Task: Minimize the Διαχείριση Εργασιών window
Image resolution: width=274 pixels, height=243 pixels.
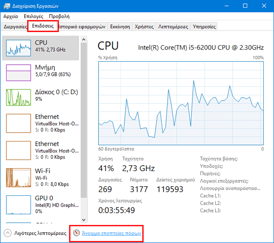Action: 227,6
